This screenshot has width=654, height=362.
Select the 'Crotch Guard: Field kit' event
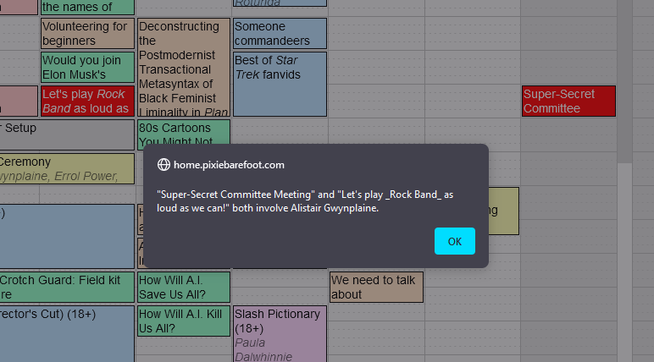coord(66,287)
